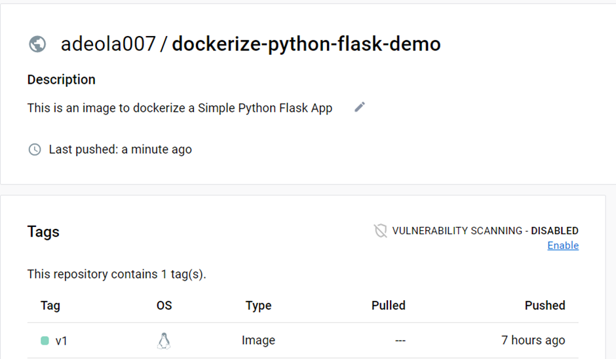The height and width of the screenshot is (359, 616).
Task: Click the Pushed column header
Action: tap(545, 305)
